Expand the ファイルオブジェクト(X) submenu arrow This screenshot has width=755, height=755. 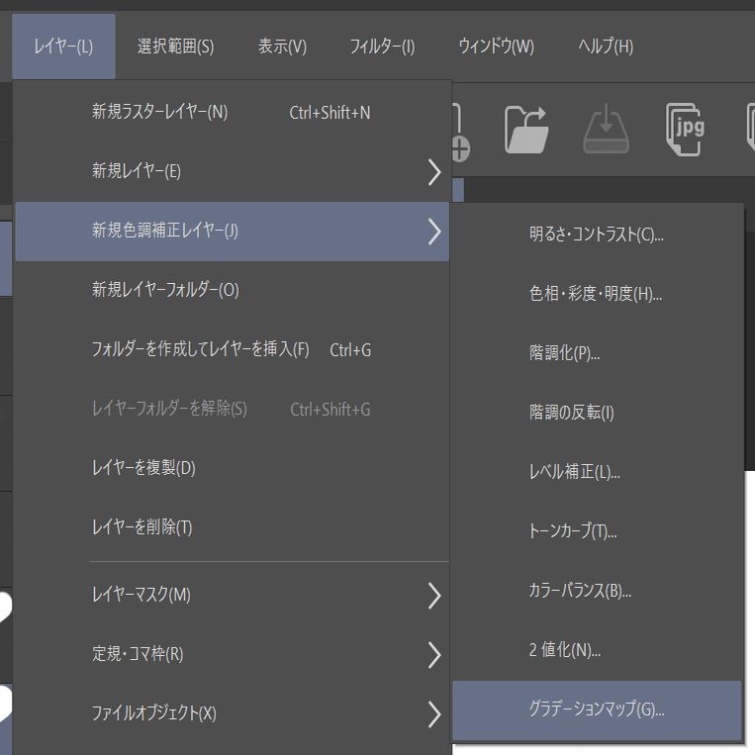434,714
